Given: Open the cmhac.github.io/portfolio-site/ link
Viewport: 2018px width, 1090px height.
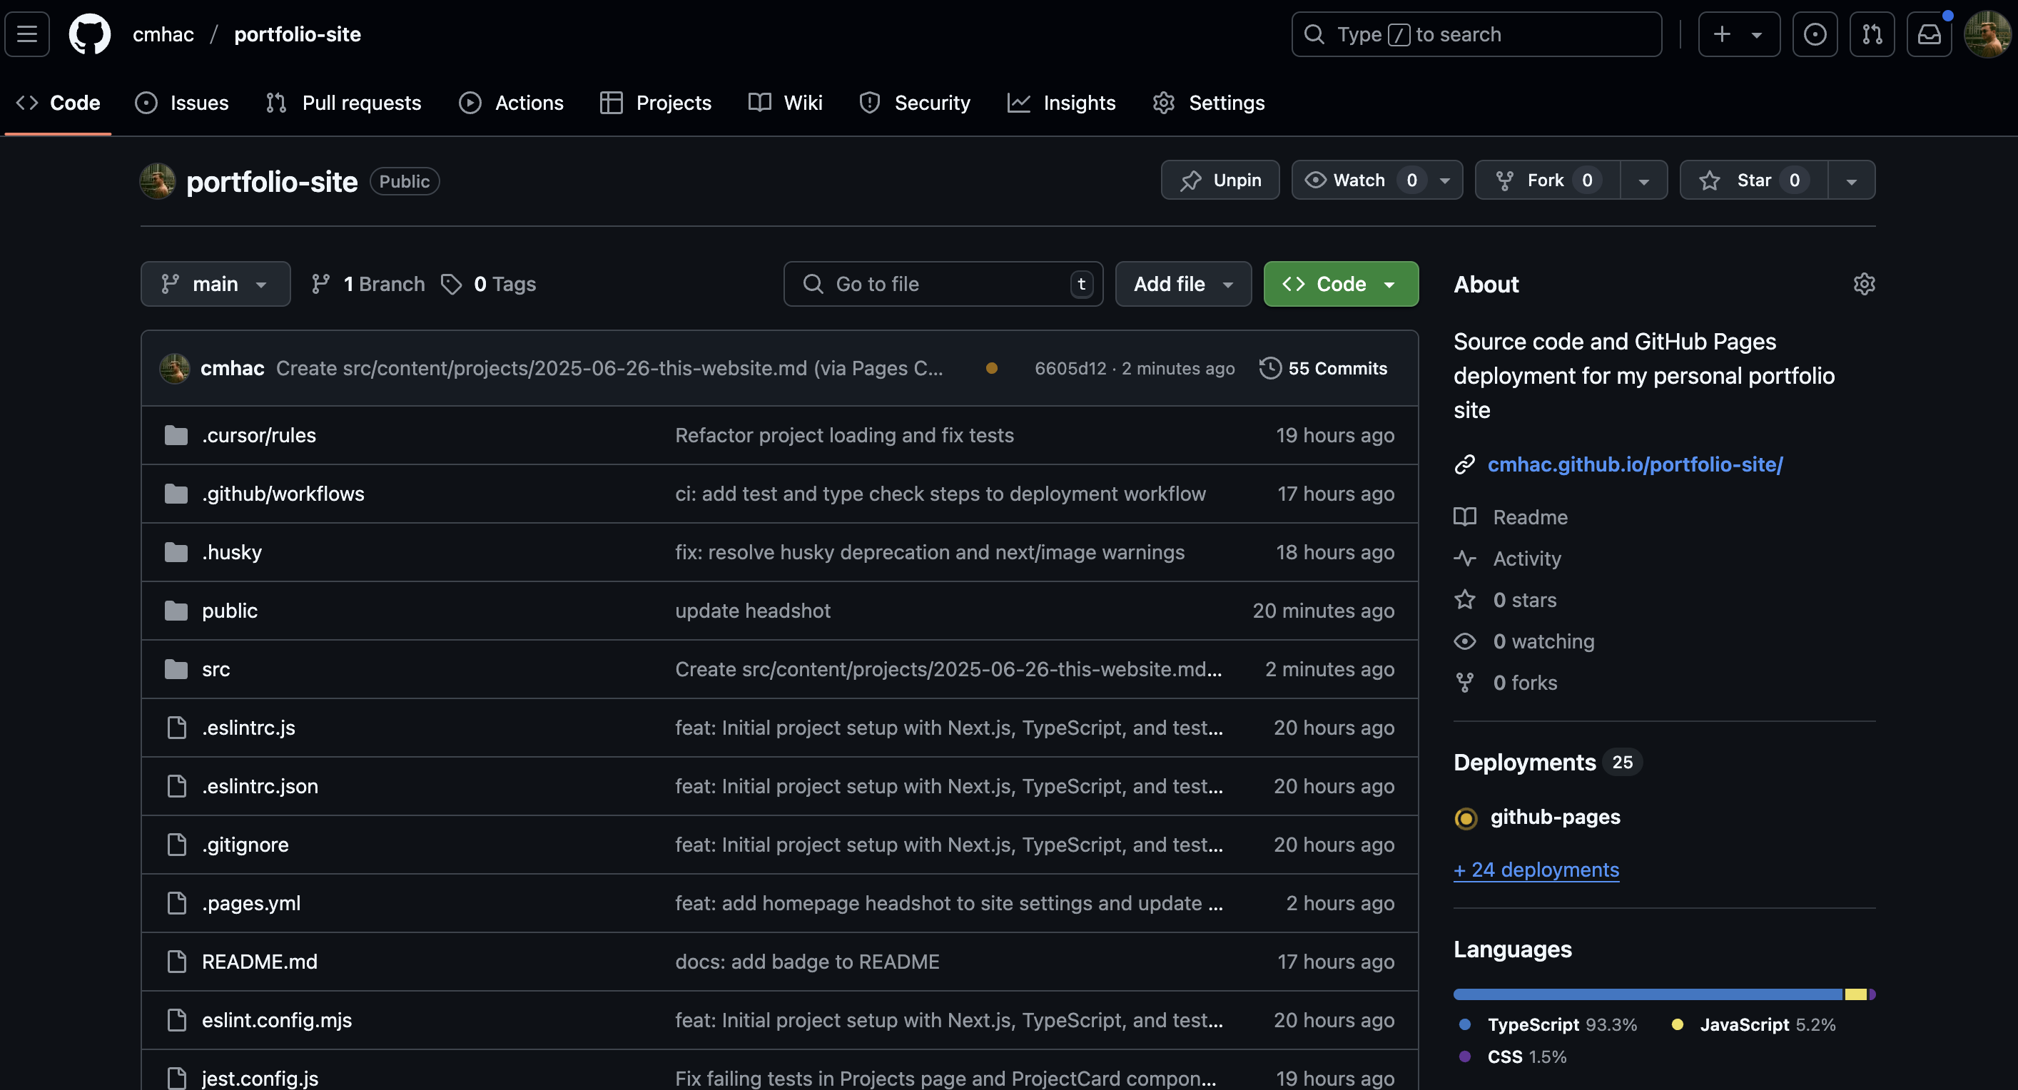Looking at the screenshot, I should point(1635,464).
